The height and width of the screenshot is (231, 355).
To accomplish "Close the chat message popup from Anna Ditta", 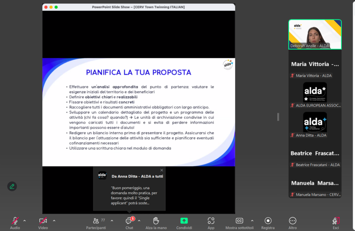I will pos(162,170).
